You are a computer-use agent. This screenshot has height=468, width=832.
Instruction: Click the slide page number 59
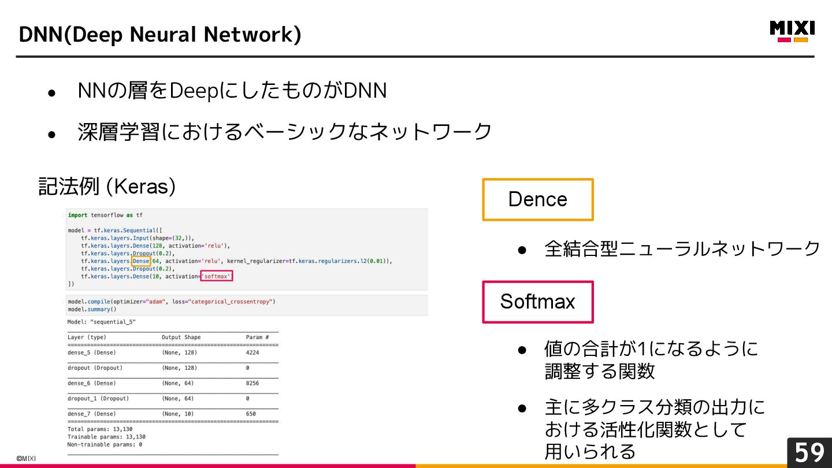coord(809,452)
